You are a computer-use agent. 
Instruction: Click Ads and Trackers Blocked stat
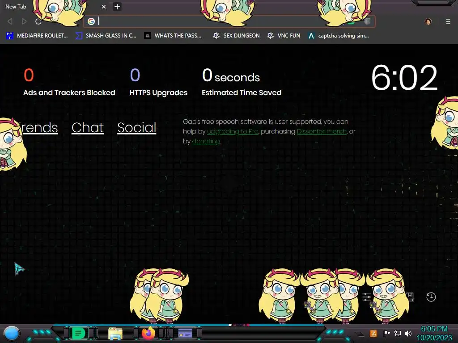69,82
